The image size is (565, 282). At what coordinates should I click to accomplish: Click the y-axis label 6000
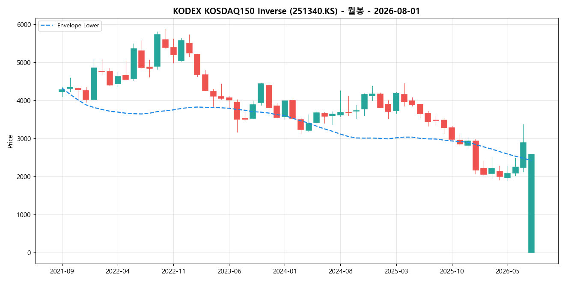(24, 25)
